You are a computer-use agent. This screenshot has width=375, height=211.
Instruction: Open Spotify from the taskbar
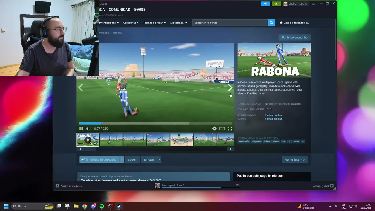(102, 206)
